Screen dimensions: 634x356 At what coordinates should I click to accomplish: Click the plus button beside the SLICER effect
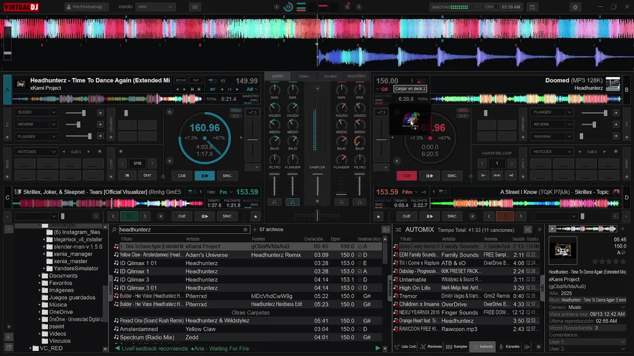coord(100,112)
